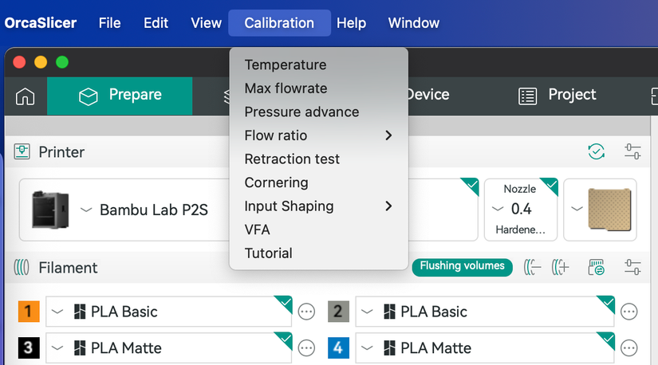
Task: Click filament 3 green checkmark corner
Action: pyautogui.click(x=285, y=339)
